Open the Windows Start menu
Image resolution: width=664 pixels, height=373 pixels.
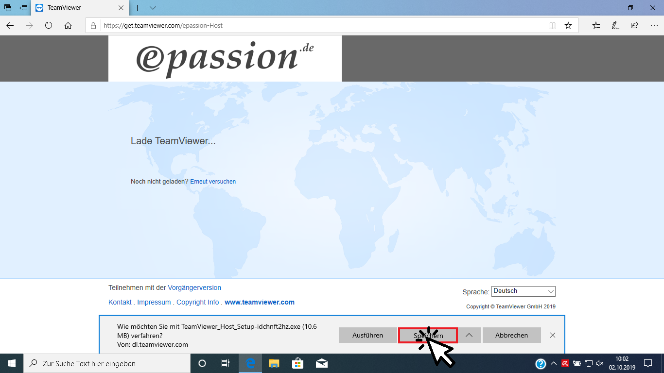coord(12,363)
